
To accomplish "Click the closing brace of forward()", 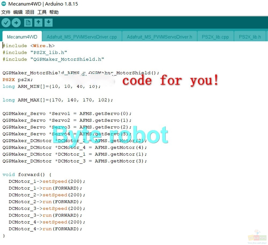I will pyautogui.click(x=4, y=236).
